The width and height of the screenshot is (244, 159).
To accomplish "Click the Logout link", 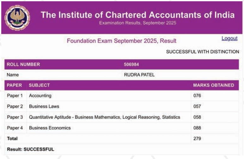I will point(229,39).
